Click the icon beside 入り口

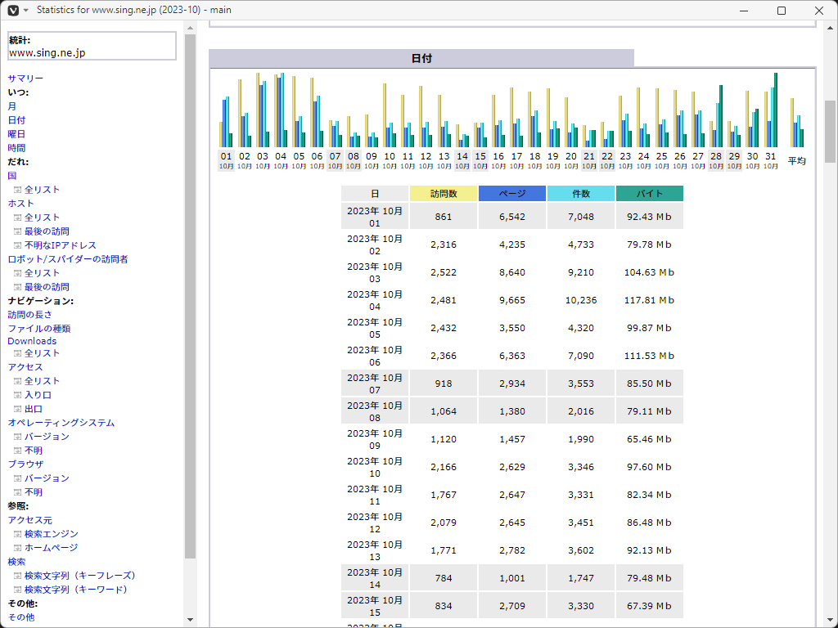(17, 395)
